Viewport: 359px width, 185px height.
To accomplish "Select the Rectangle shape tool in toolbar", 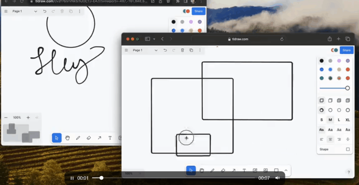I will tap(276, 170).
